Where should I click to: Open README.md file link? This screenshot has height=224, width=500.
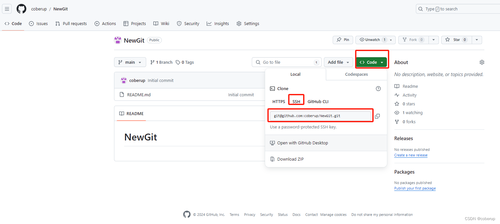[x=139, y=95]
